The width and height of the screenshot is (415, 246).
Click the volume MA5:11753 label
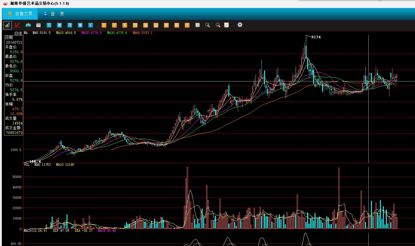[42, 165]
